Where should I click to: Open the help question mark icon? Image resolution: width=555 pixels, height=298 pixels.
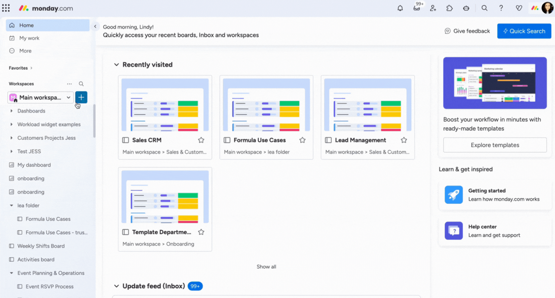[501, 8]
